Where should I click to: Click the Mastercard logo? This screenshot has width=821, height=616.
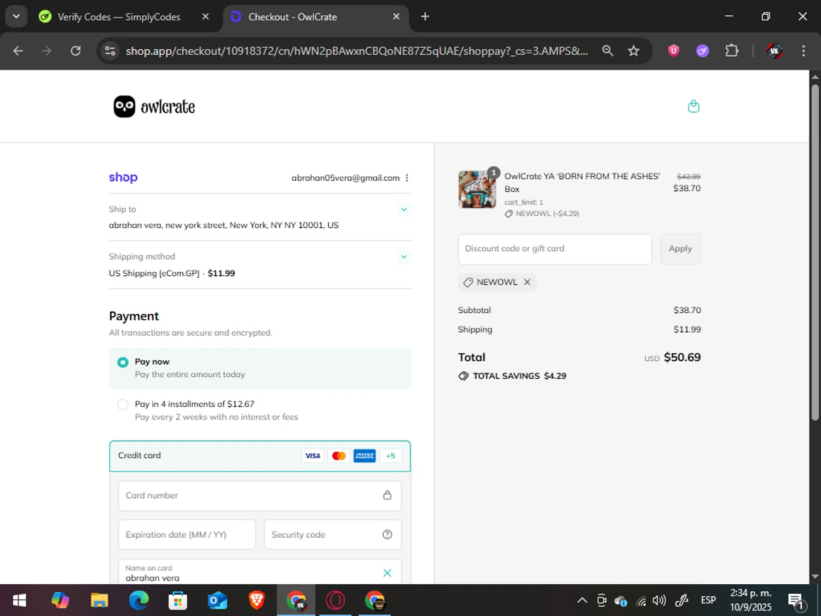click(x=339, y=456)
